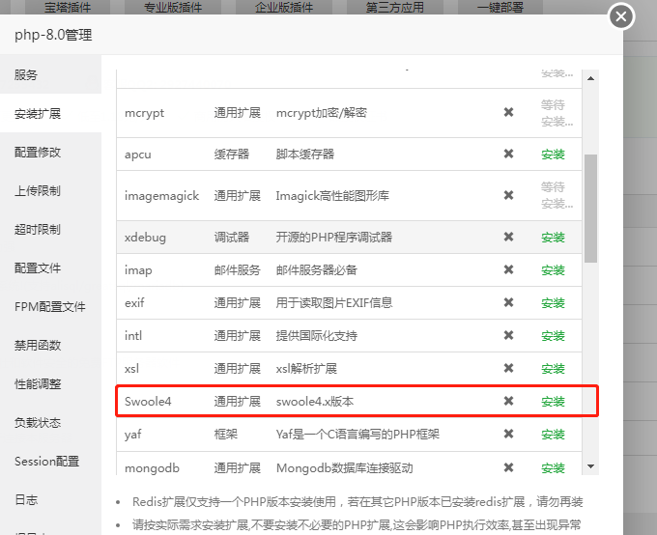
Task: Open the 服务 section in sidebar
Action: 50,75
